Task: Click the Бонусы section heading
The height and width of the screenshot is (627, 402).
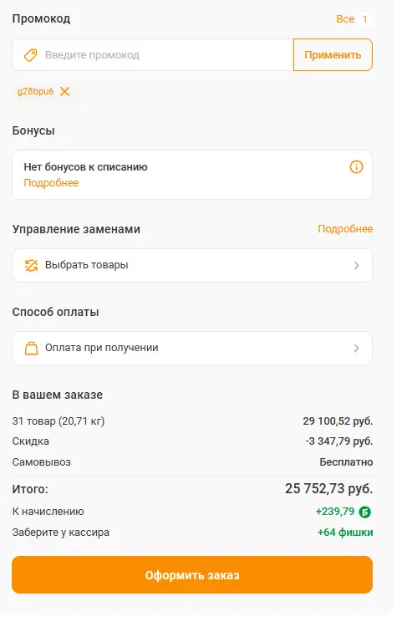Action: (x=33, y=130)
